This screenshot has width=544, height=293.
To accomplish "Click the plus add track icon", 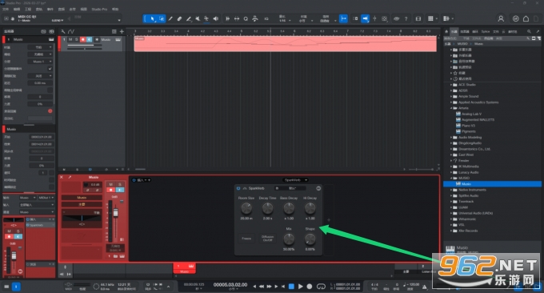I will click(122, 31).
